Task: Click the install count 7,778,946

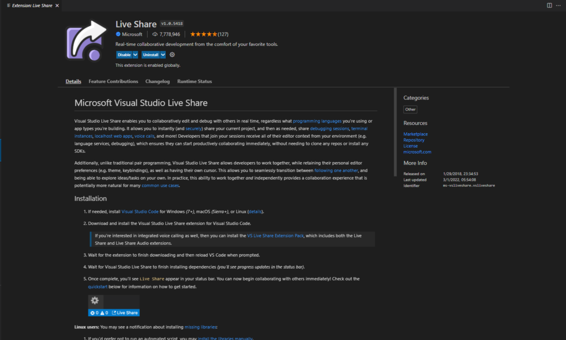Action: [x=170, y=34]
